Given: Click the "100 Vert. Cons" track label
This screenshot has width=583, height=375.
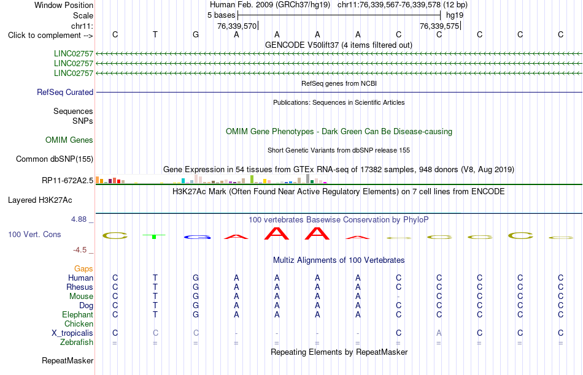Looking at the screenshot, I should click(x=34, y=234).
